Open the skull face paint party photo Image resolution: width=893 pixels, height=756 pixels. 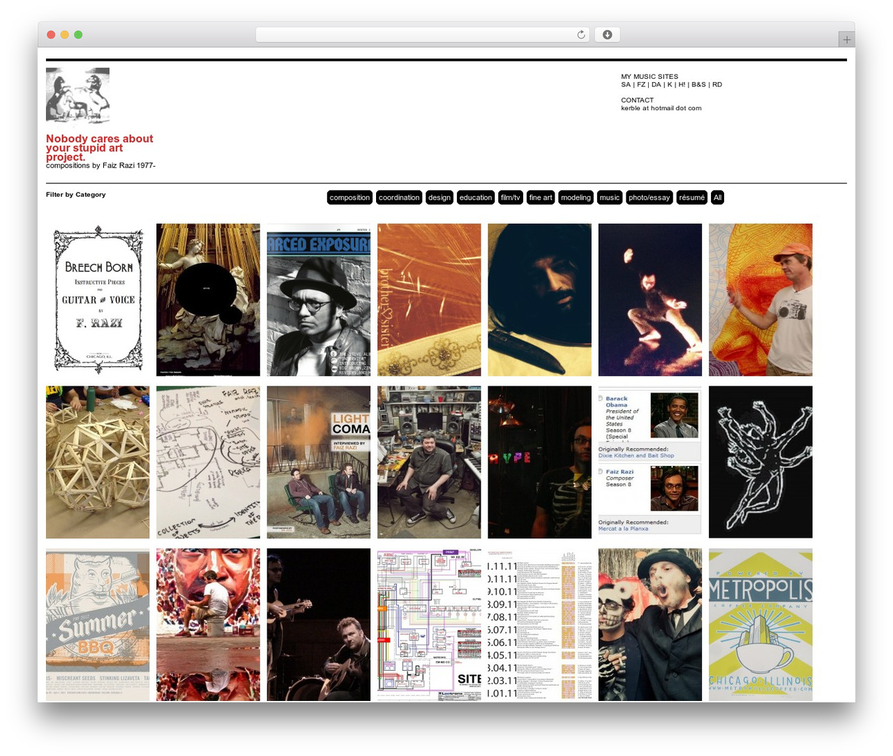tap(650, 625)
